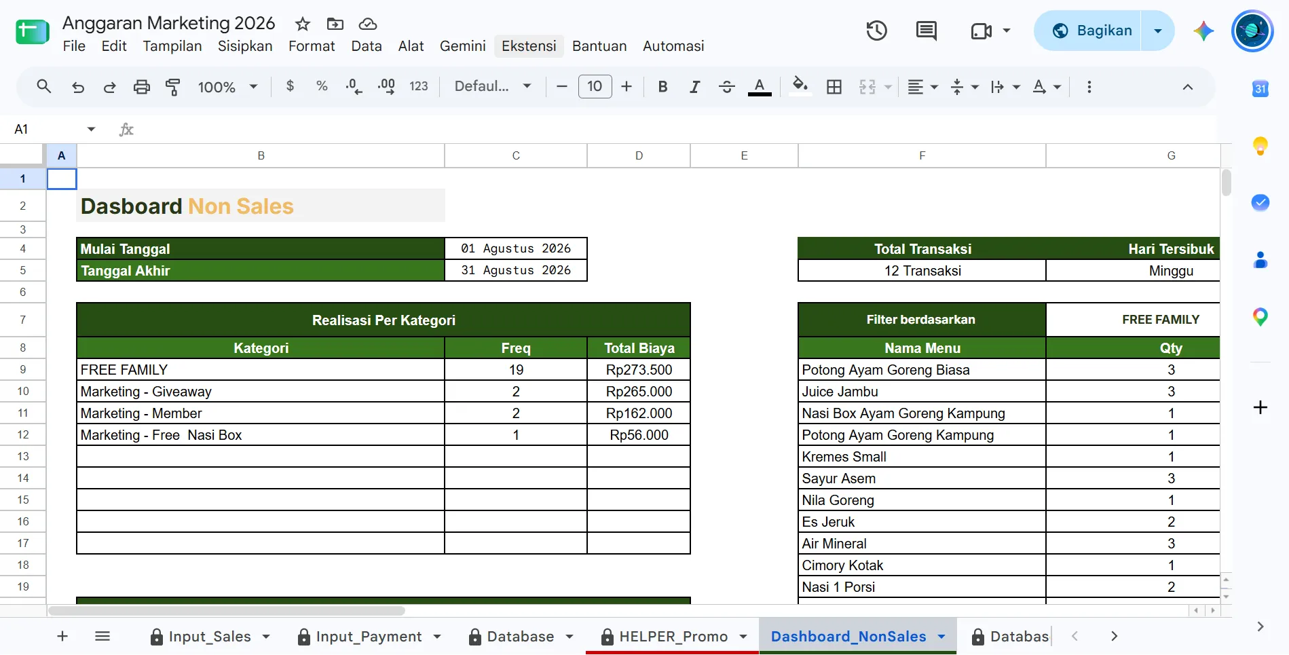Open the horizontal align dropdown
1289x655 pixels.
tap(923, 87)
